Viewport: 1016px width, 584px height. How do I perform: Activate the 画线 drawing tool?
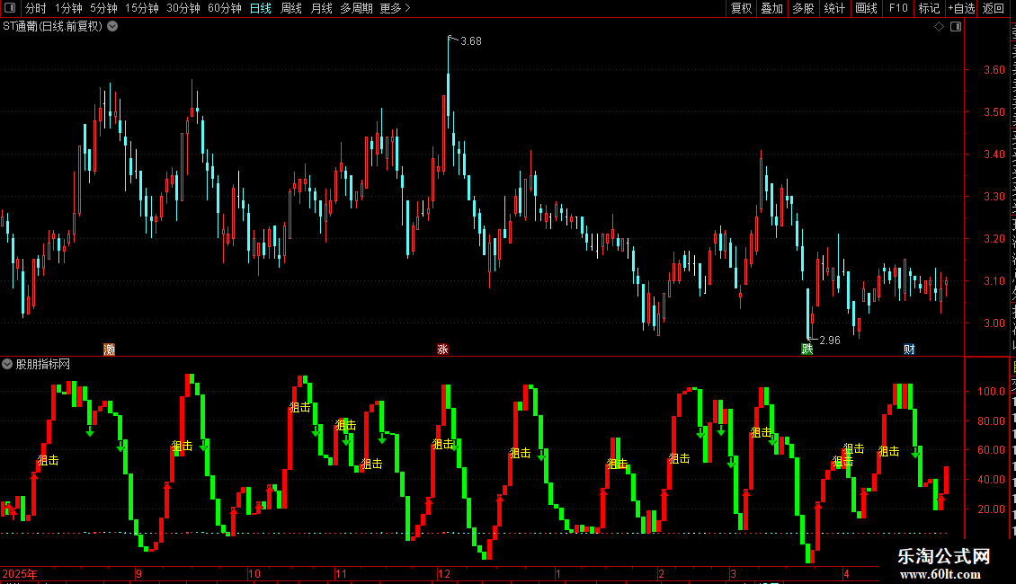pos(867,8)
